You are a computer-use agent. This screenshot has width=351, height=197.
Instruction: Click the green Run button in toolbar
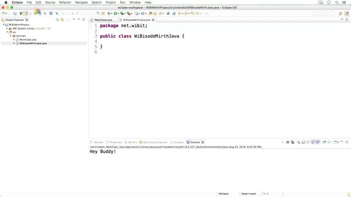[x=115, y=13]
